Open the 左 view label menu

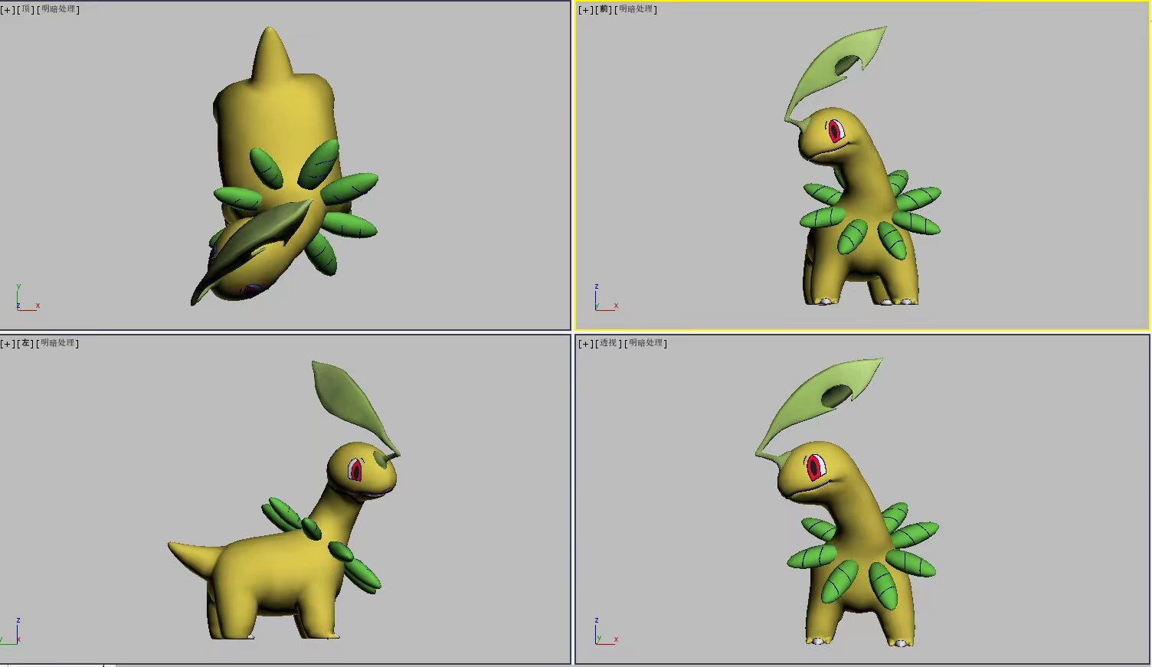point(27,343)
